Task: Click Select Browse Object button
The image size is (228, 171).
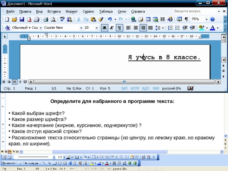Action: [223, 71]
